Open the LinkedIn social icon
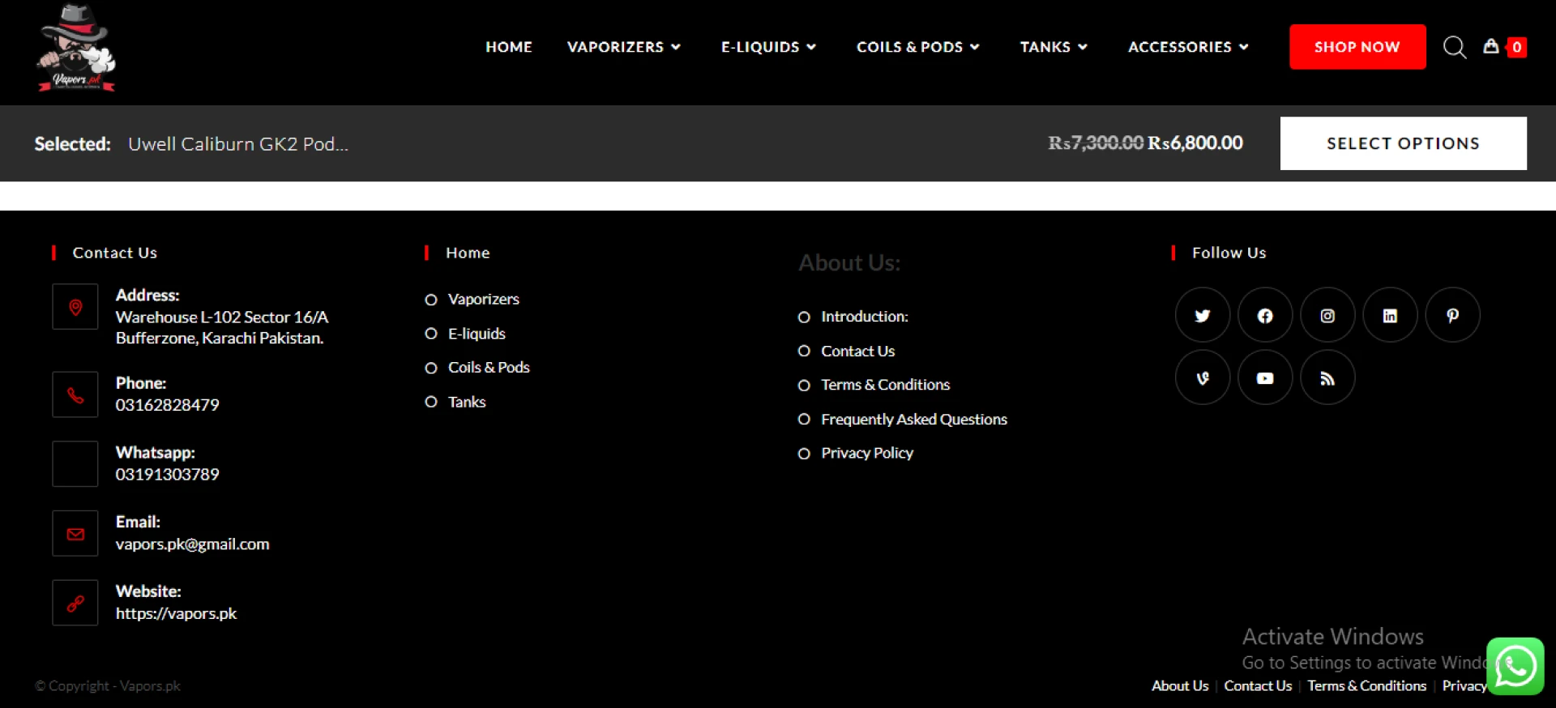This screenshot has width=1556, height=708. click(x=1390, y=315)
